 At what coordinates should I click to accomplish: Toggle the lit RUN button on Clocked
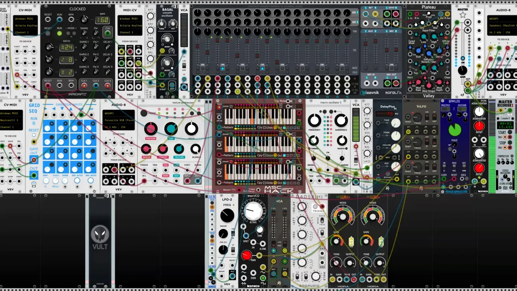[x=59, y=33]
